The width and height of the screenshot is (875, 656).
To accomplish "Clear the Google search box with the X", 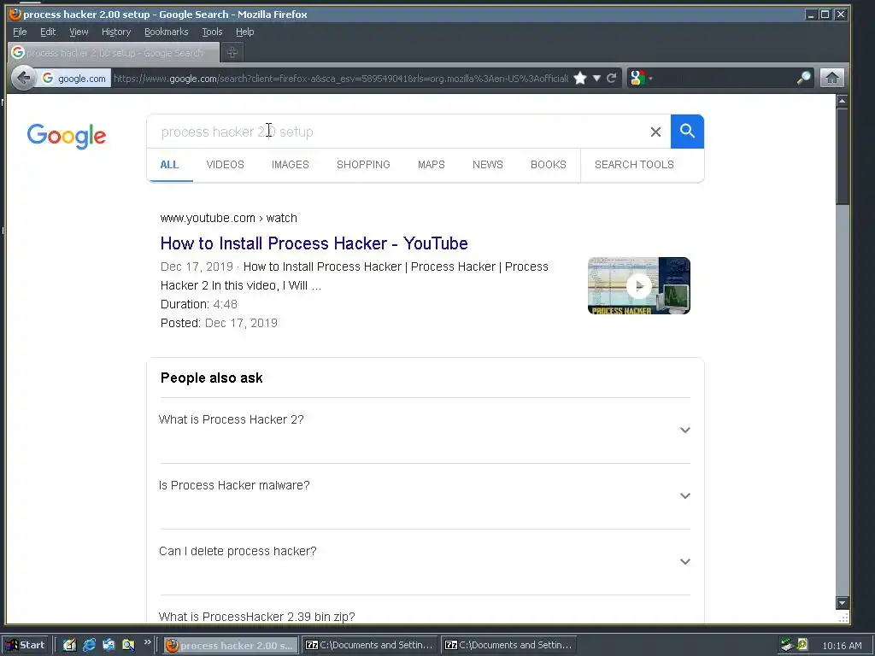I will pyautogui.click(x=655, y=132).
